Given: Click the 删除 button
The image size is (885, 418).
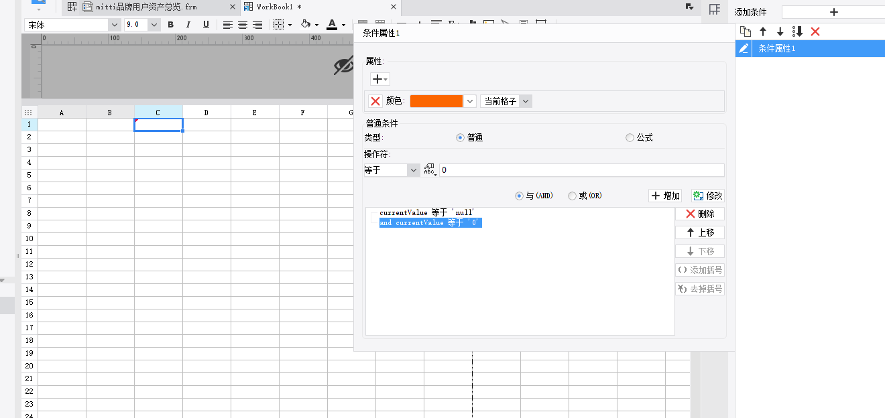Looking at the screenshot, I should (700, 214).
